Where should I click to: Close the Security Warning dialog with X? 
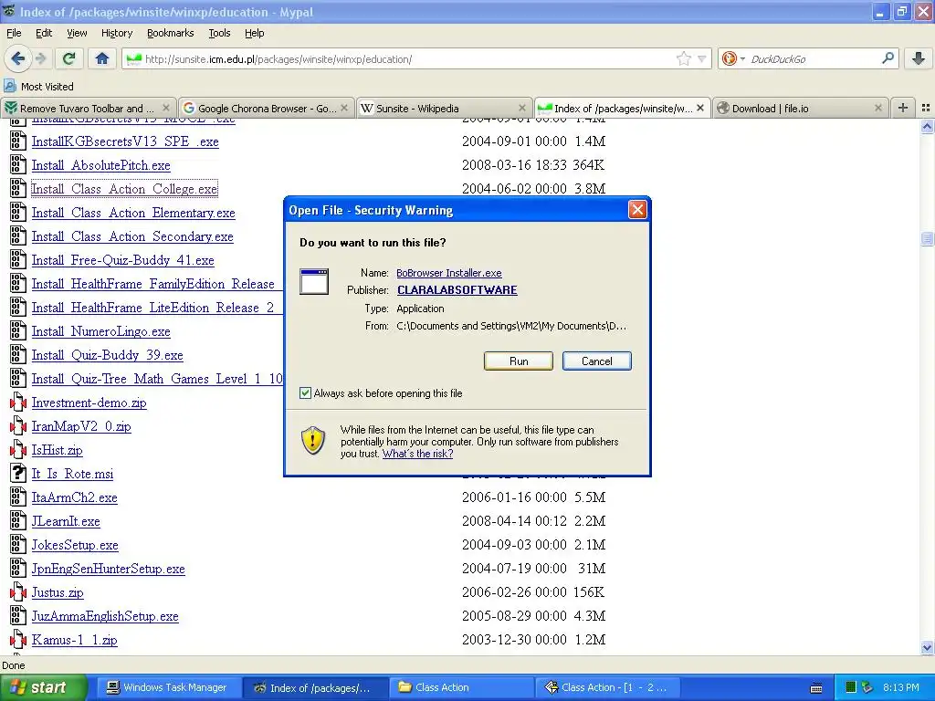[x=637, y=210]
